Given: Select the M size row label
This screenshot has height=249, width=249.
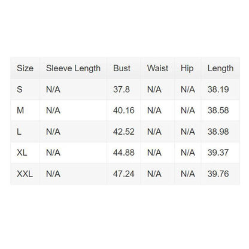Looking at the screenshot, I should coord(20,110).
